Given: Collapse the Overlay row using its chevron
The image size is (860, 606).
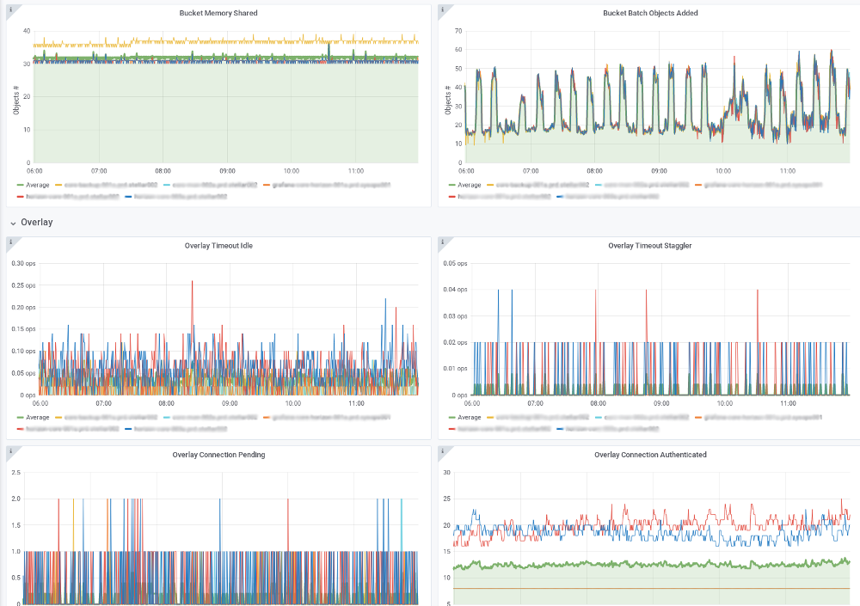Looking at the screenshot, I should click(x=13, y=223).
